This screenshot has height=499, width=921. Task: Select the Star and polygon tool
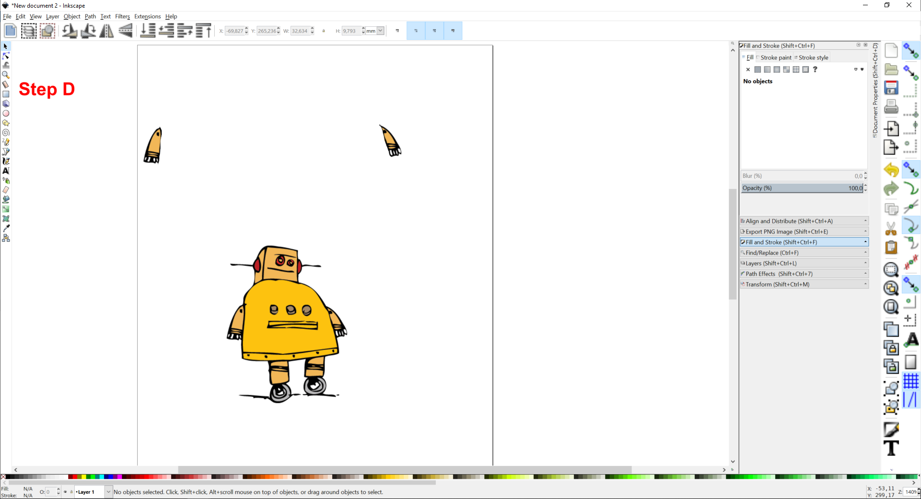[6, 123]
